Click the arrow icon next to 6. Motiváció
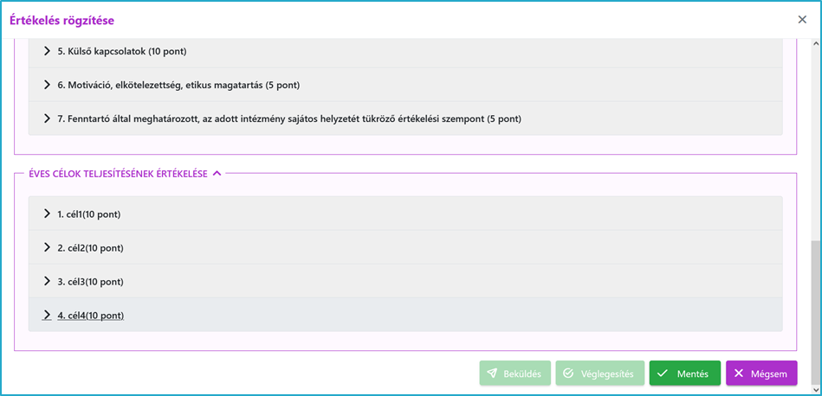822x396 pixels. 47,85
